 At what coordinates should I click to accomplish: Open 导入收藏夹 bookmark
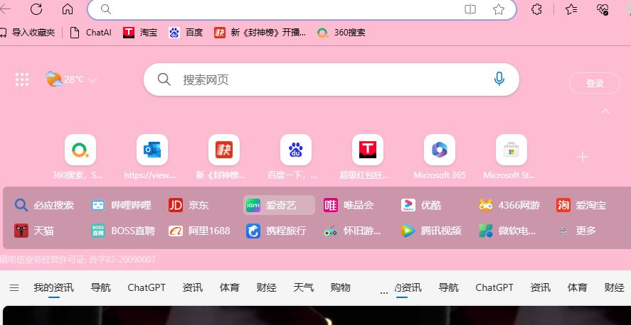coord(27,33)
